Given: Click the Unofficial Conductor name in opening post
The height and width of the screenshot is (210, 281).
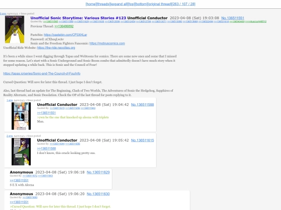Looking at the screenshot, I should (147, 18).
